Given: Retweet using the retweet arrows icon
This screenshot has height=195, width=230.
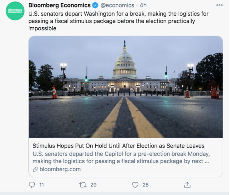Looking at the screenshot, I should 82,185.
